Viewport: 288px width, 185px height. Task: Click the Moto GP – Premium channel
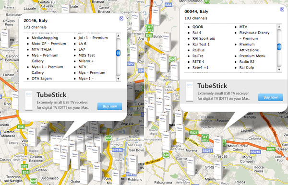[x=48, y=44]
